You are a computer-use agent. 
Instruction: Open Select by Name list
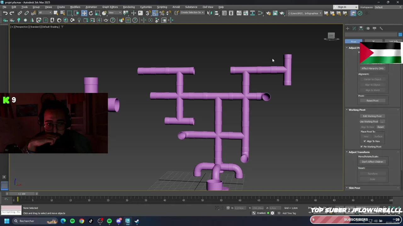[x=62, y=13]
